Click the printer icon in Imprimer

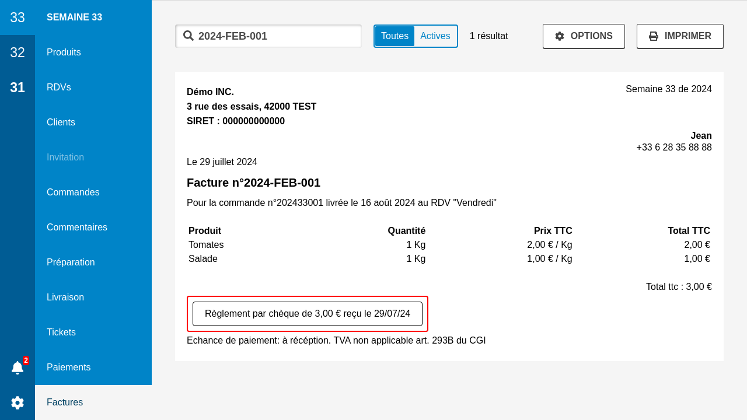(654, 36)
